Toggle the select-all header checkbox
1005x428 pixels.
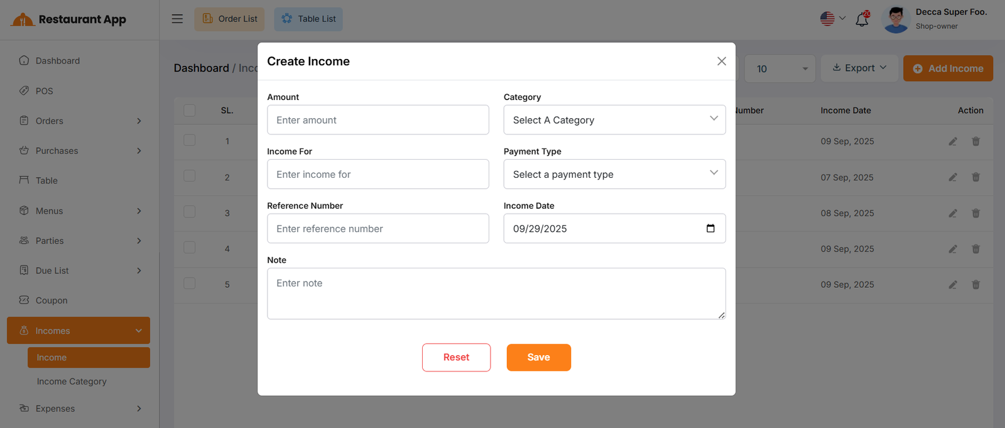point(190,111)
